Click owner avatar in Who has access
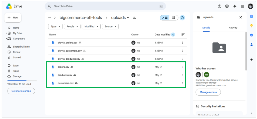 tap(198, 75)
